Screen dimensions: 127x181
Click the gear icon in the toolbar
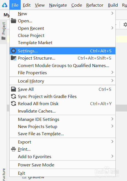[x=125, y=25]
